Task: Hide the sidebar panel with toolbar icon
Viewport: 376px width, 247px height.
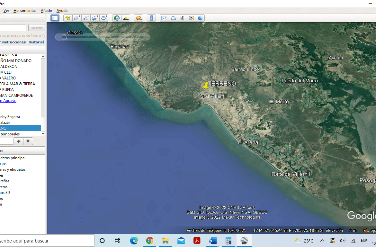Action: point(55,18)
